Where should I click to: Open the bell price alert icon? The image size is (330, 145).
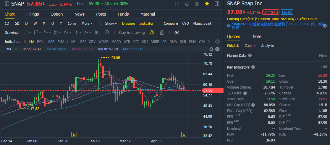pyautogui.click(x=187, y=4)
